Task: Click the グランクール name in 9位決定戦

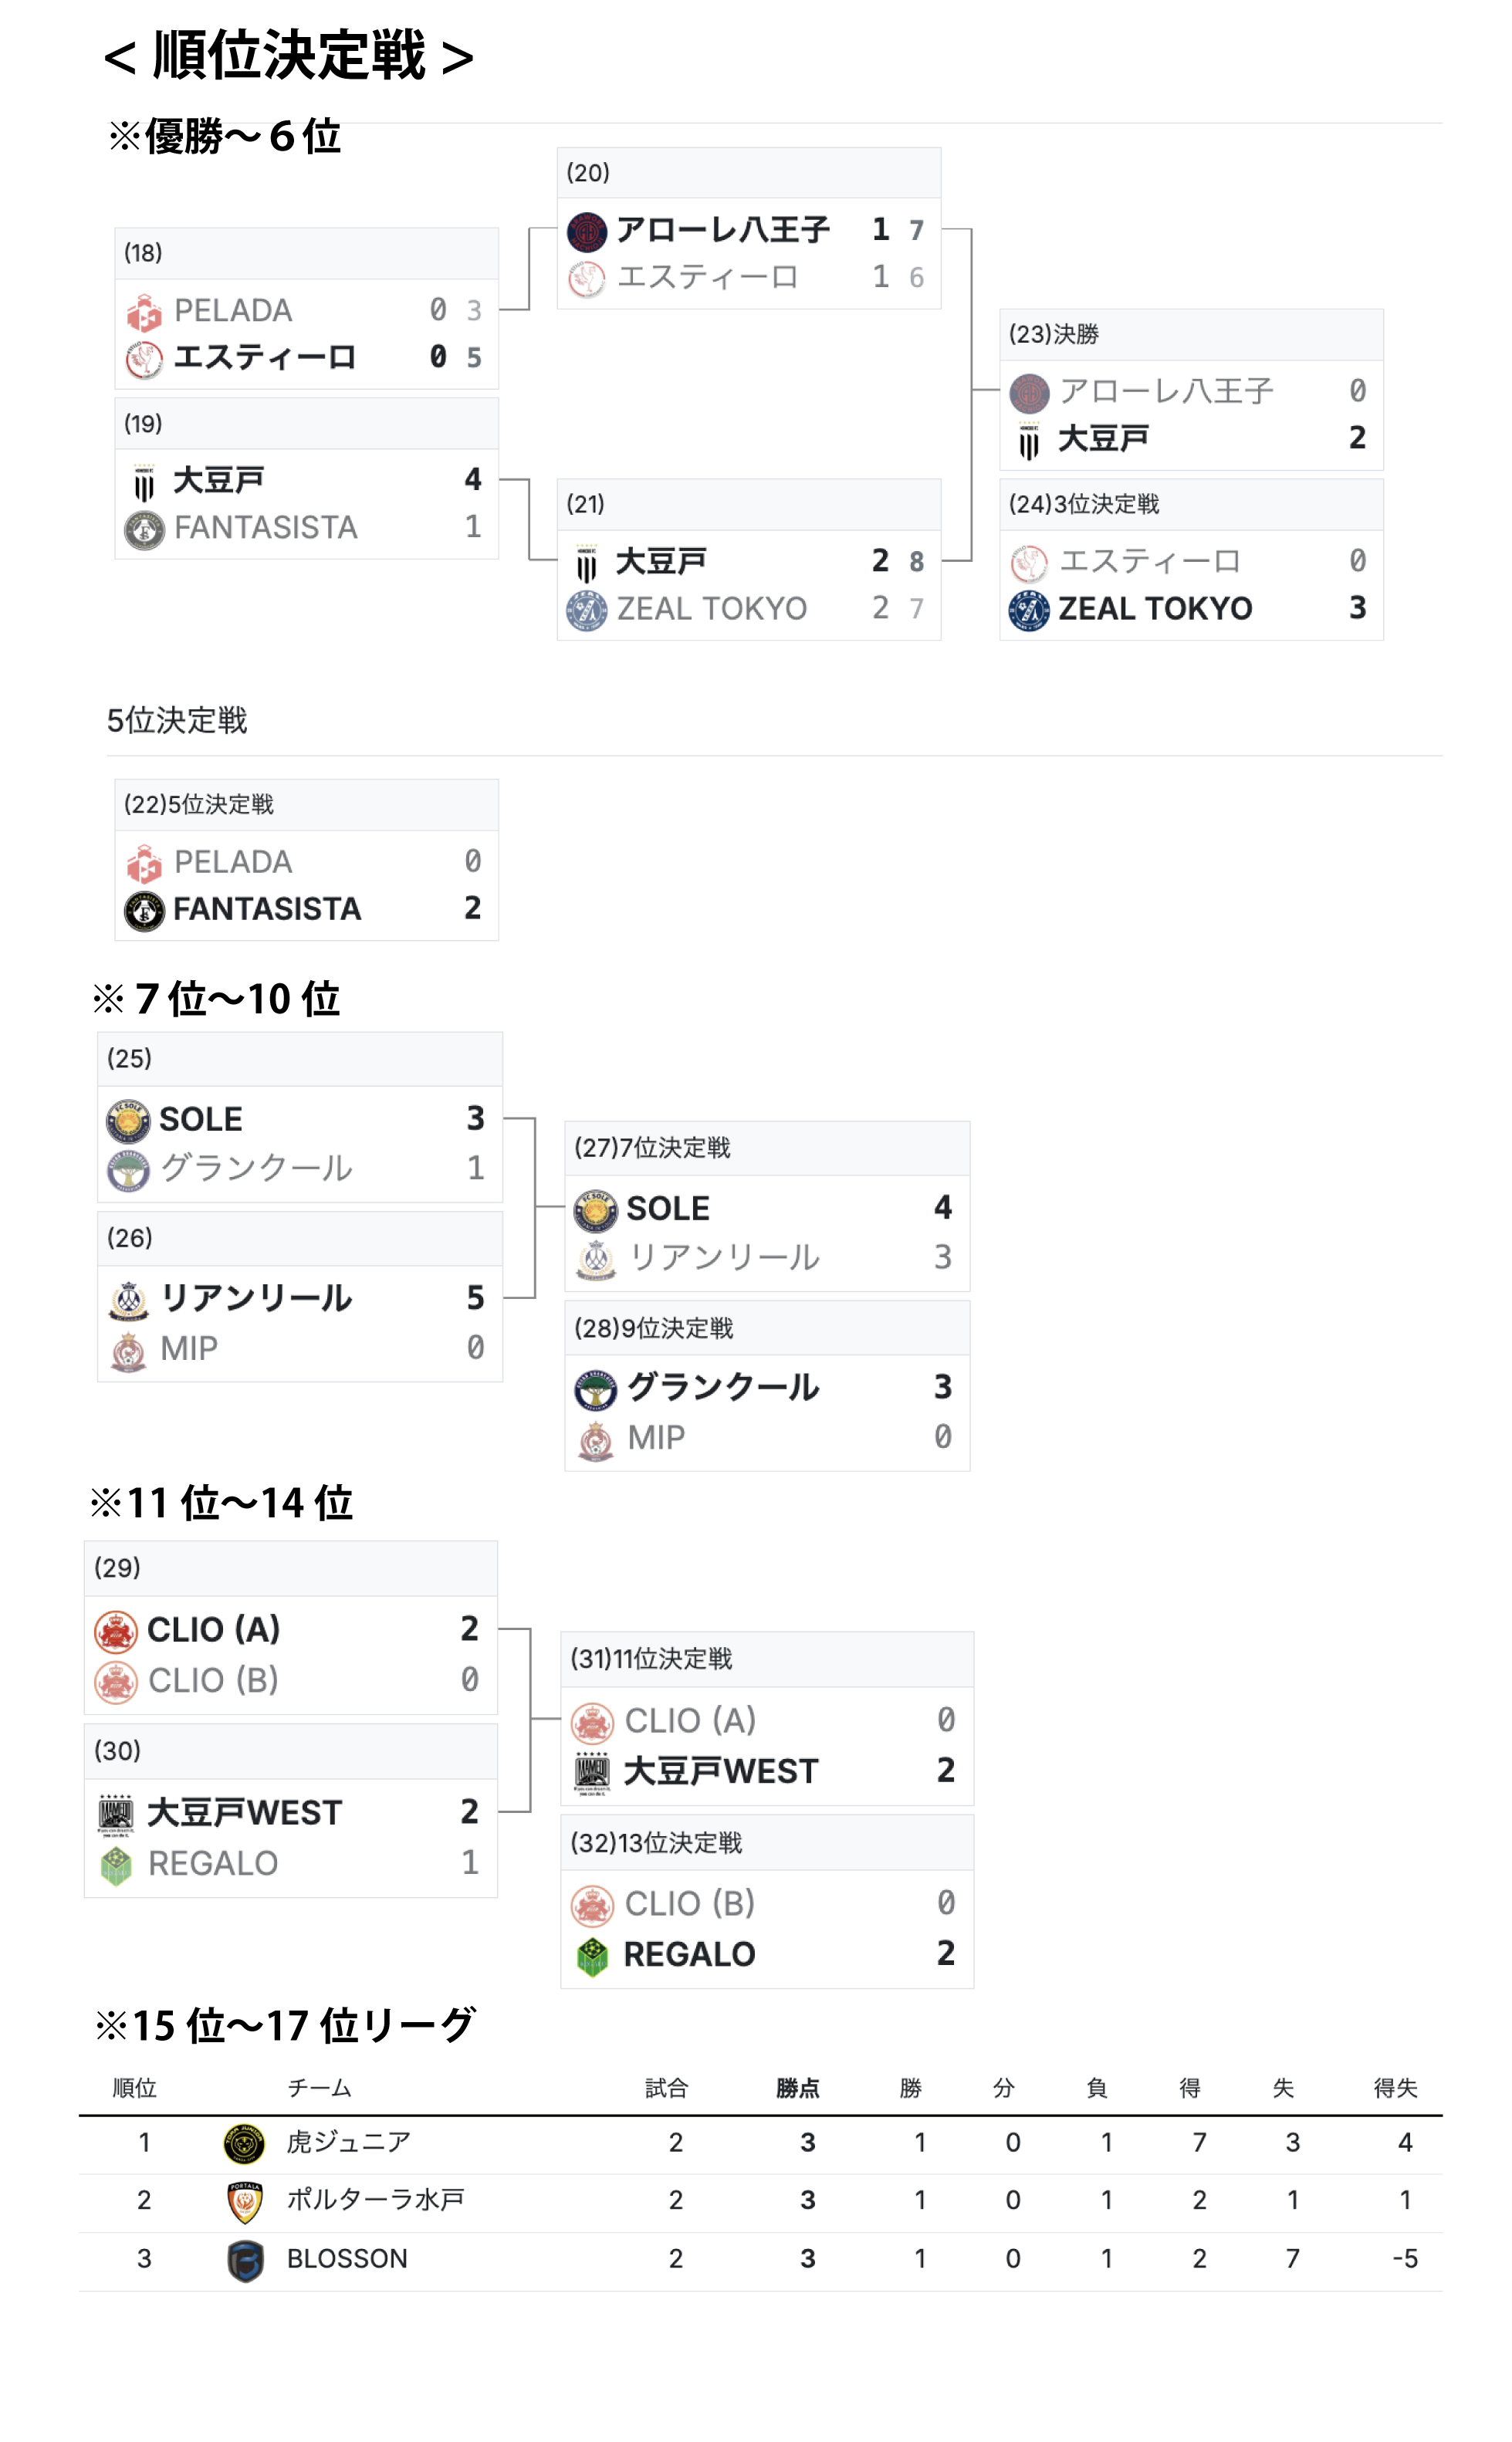Action: coord(723,1387)
